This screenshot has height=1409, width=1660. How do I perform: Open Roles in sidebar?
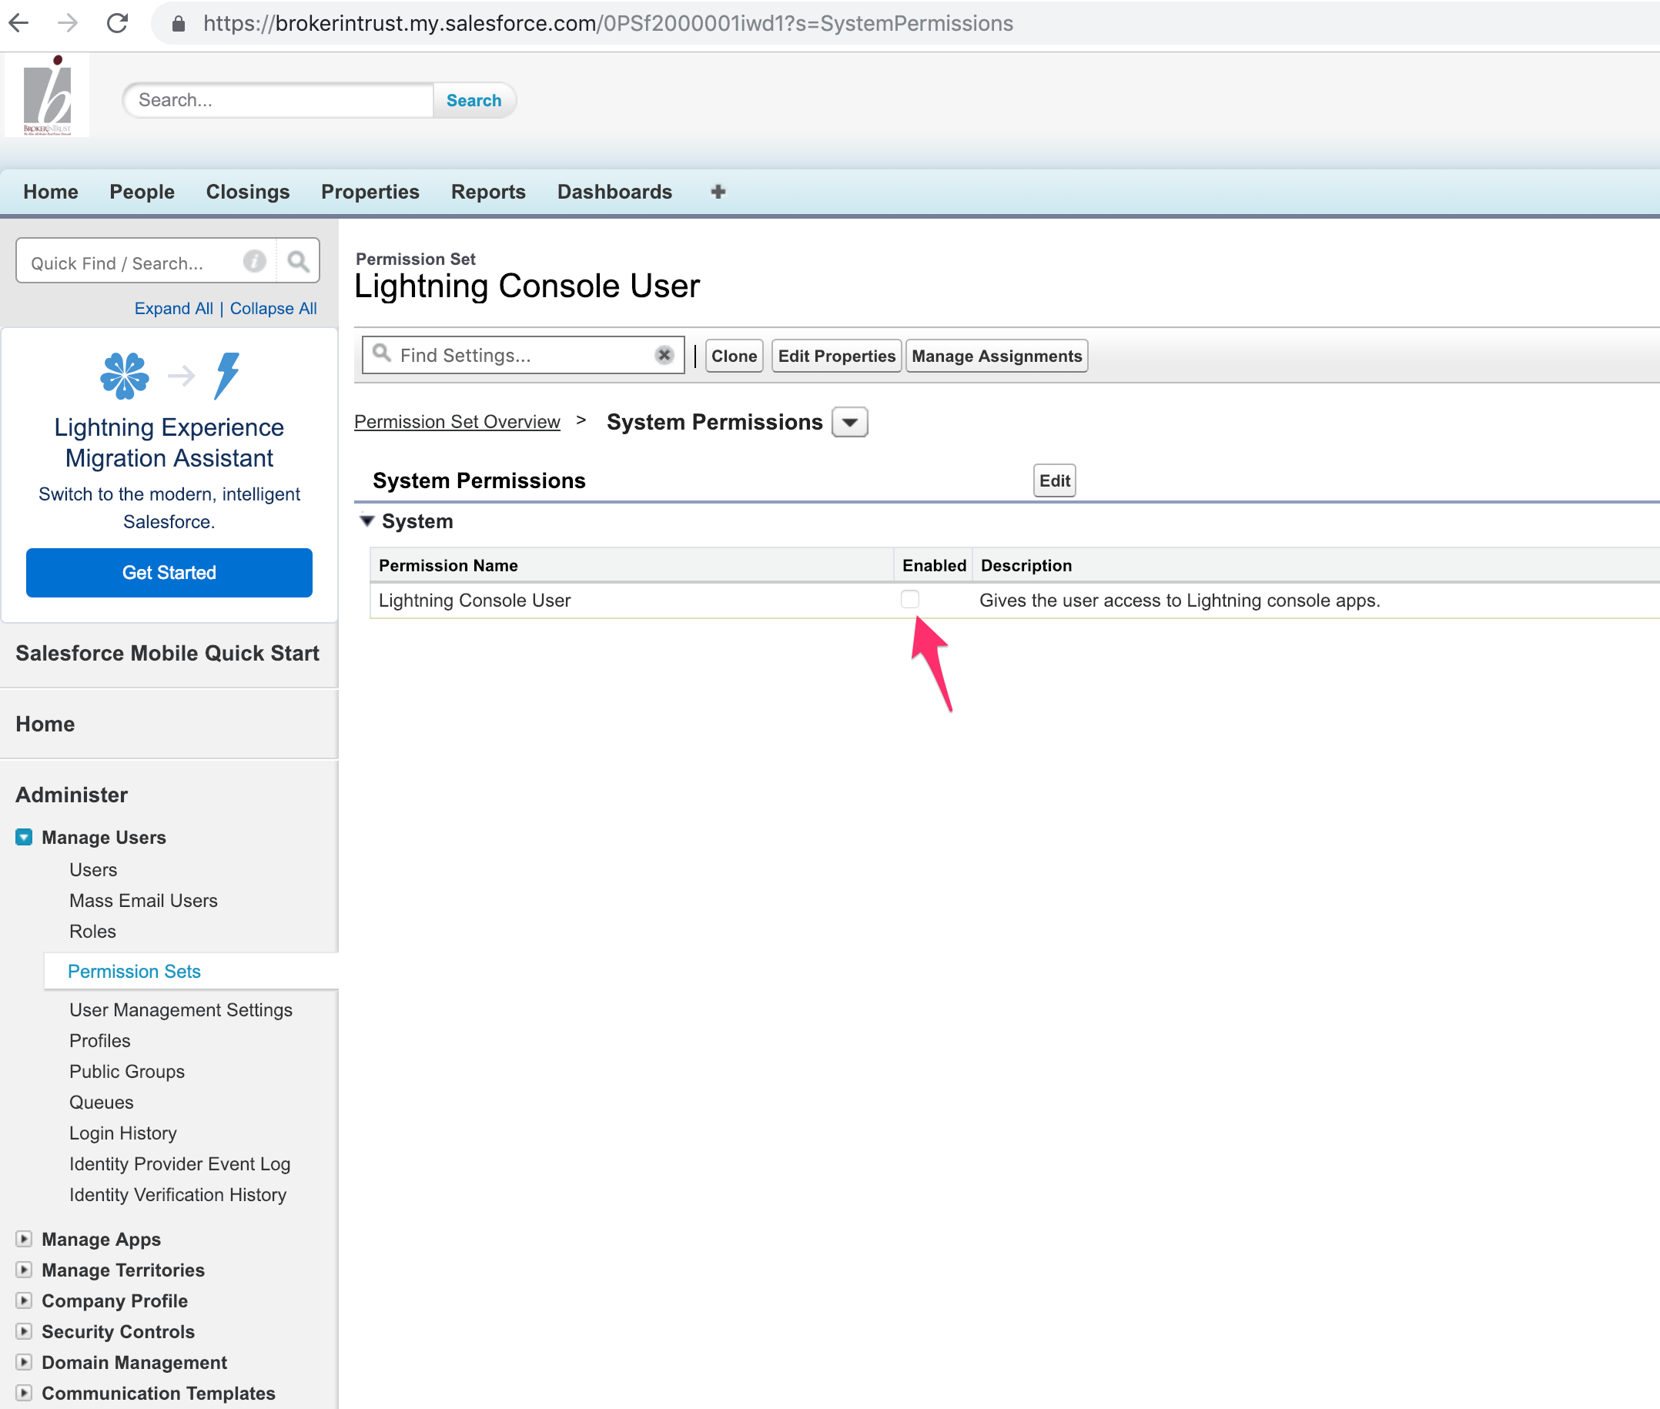point(92,932)
